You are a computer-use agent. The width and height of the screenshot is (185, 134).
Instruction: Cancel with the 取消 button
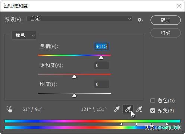[166, 33]
